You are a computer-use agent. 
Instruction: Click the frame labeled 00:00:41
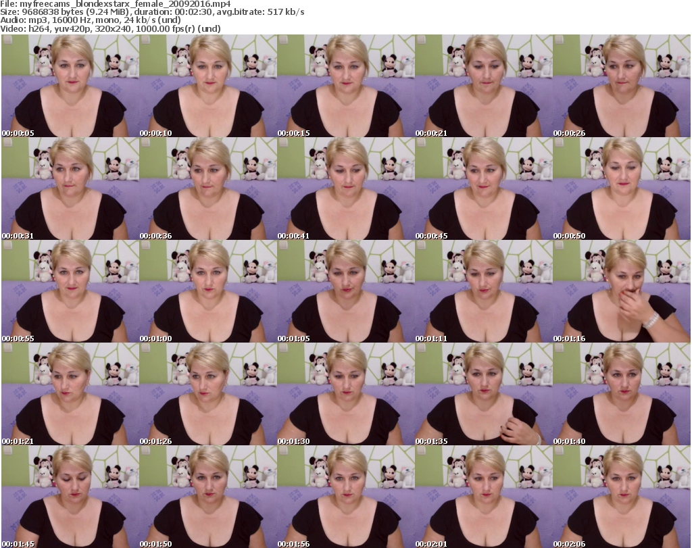(345, 189)
